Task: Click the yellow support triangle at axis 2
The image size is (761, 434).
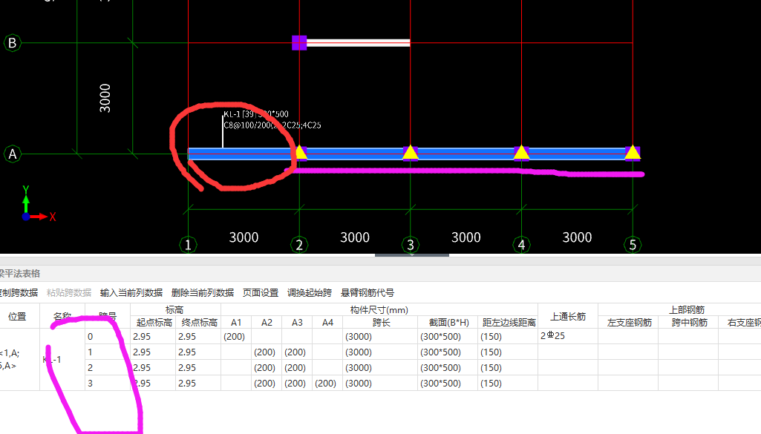Action: pyautogui.click(x=301, y=154)
